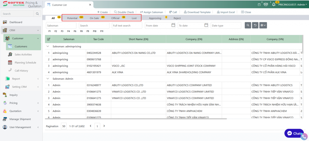Open the gear settings dropdown in filter bar
This screenshot has width=309, height=141.
263,26
